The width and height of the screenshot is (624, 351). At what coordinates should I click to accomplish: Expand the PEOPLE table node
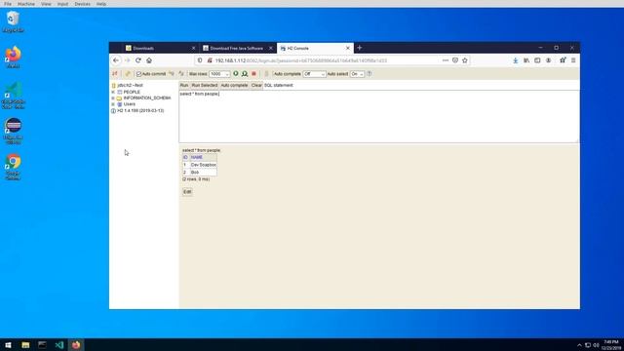(113, 92)
